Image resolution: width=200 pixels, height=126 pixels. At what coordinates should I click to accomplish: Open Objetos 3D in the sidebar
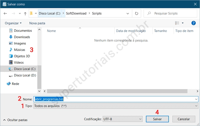22,56
